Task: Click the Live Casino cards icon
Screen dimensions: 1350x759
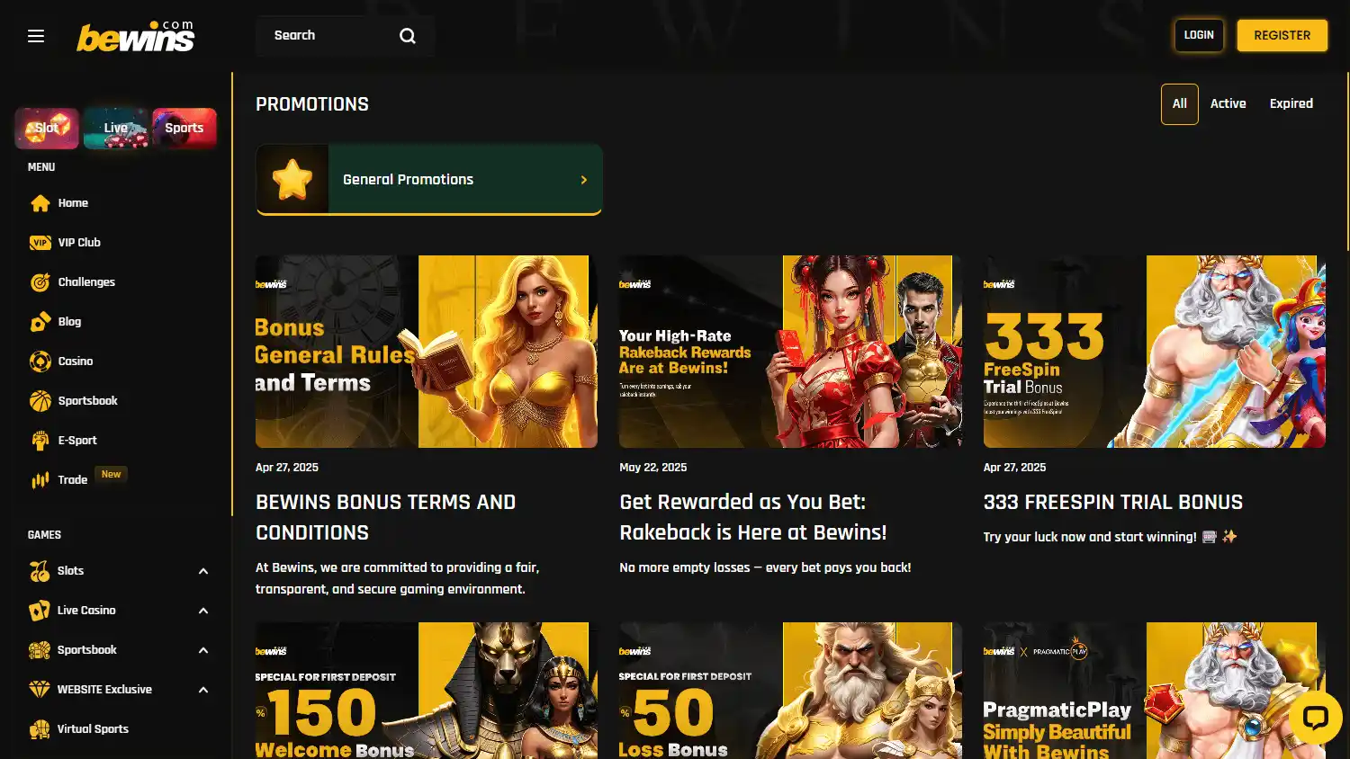Action: coord(40,611)
